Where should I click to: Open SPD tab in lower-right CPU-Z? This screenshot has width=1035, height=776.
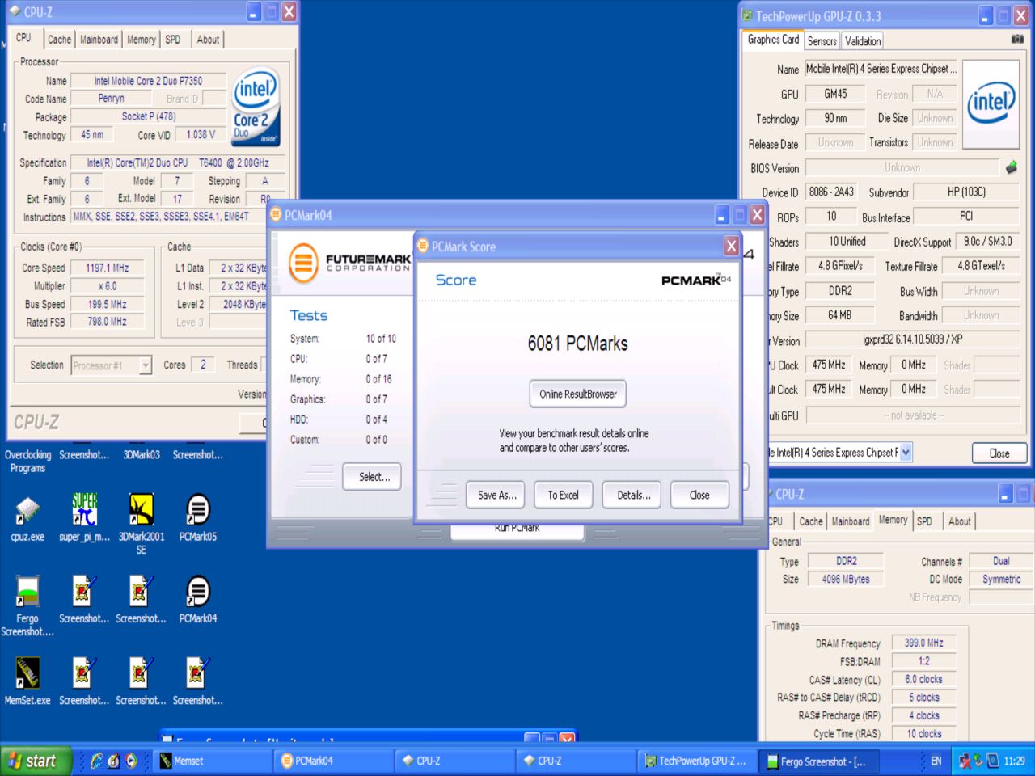924,521
